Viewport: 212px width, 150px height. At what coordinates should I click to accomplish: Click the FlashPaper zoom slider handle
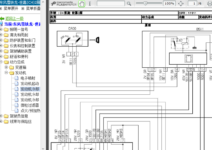(x=145, y=3)
